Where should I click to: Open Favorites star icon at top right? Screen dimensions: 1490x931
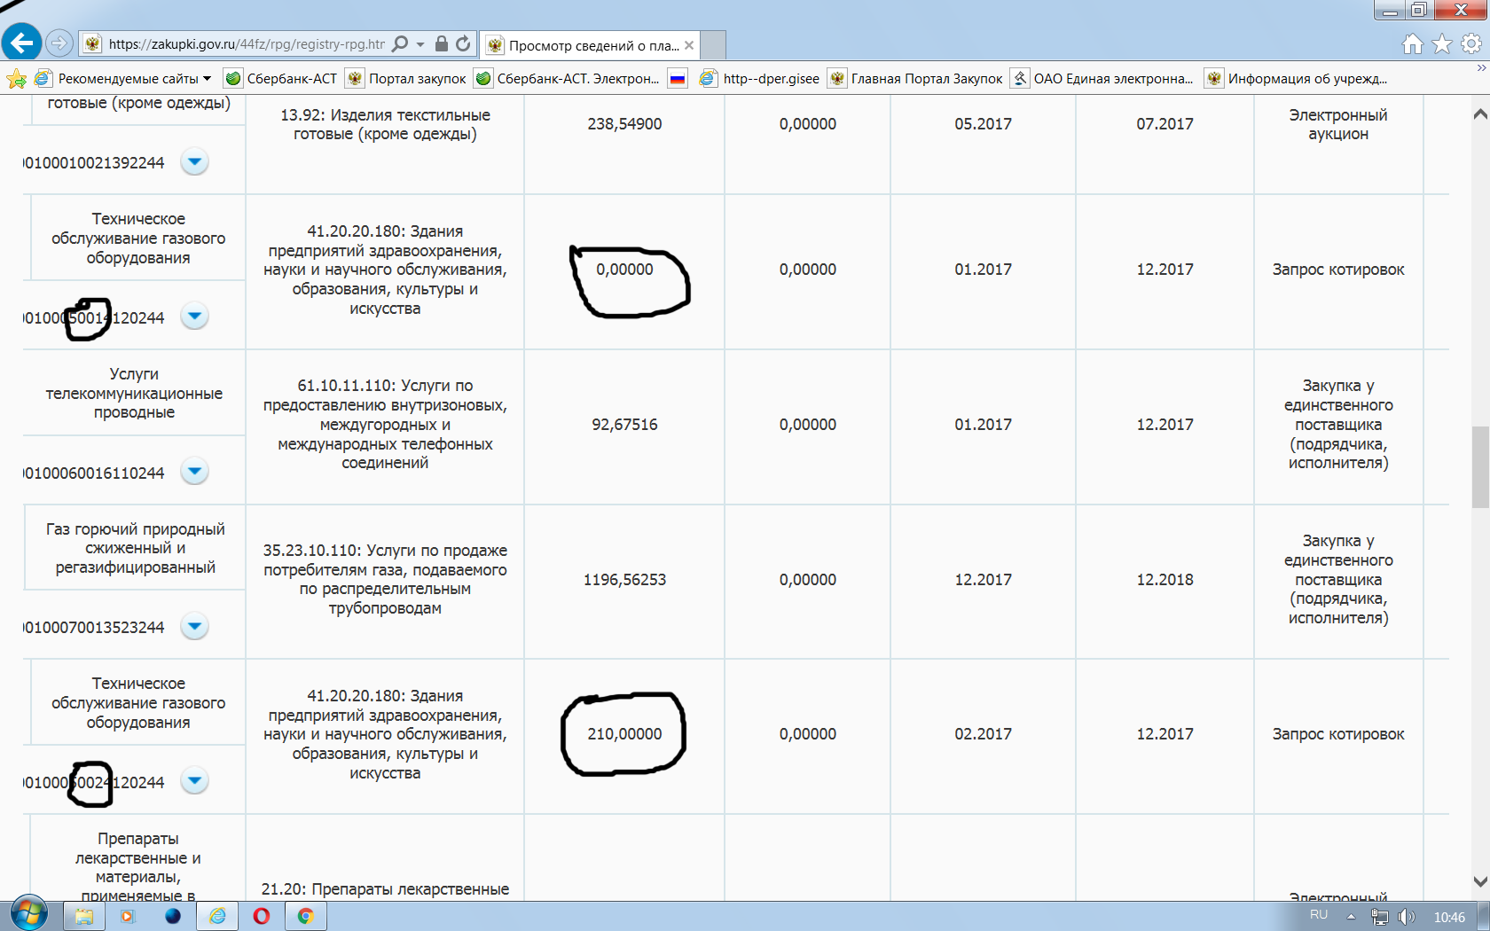tap(1442, 43)
